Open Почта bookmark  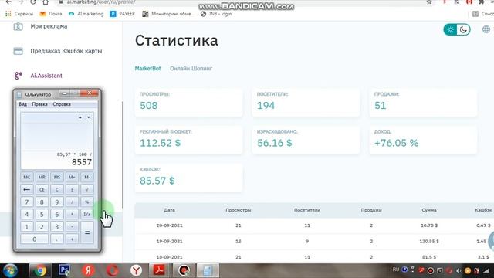[x=51, y=14]
